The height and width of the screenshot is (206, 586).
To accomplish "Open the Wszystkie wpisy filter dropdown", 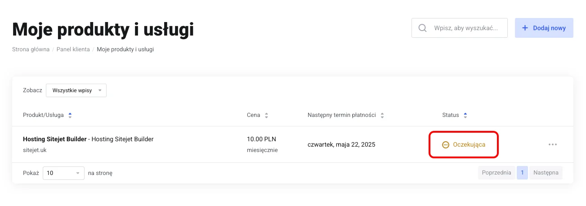I will (76, 90).
